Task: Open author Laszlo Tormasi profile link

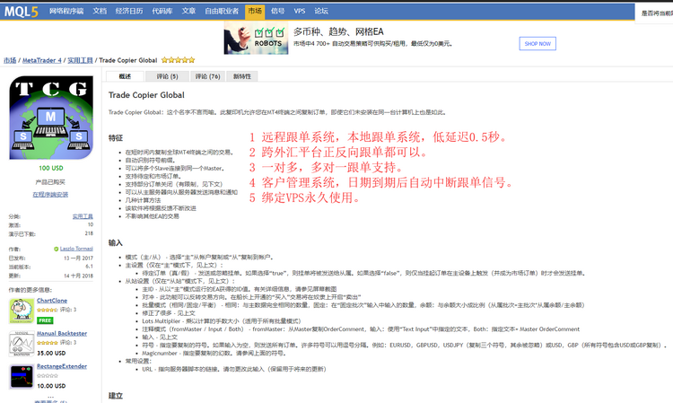Action: tap(76, 249)
